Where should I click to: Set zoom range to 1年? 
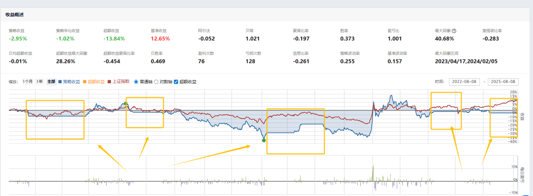pyautogui.click(x=40, y=81)
